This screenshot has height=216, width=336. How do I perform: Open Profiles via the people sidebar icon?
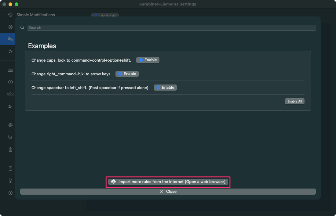coord(10,94)
